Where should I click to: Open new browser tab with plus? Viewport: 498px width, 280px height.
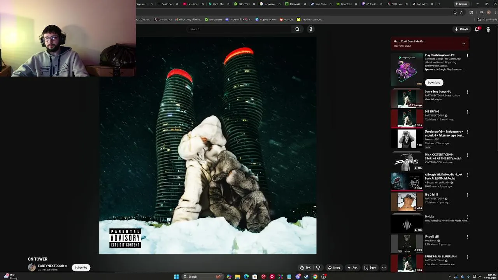pyautogui.click(x=439, y=4)
